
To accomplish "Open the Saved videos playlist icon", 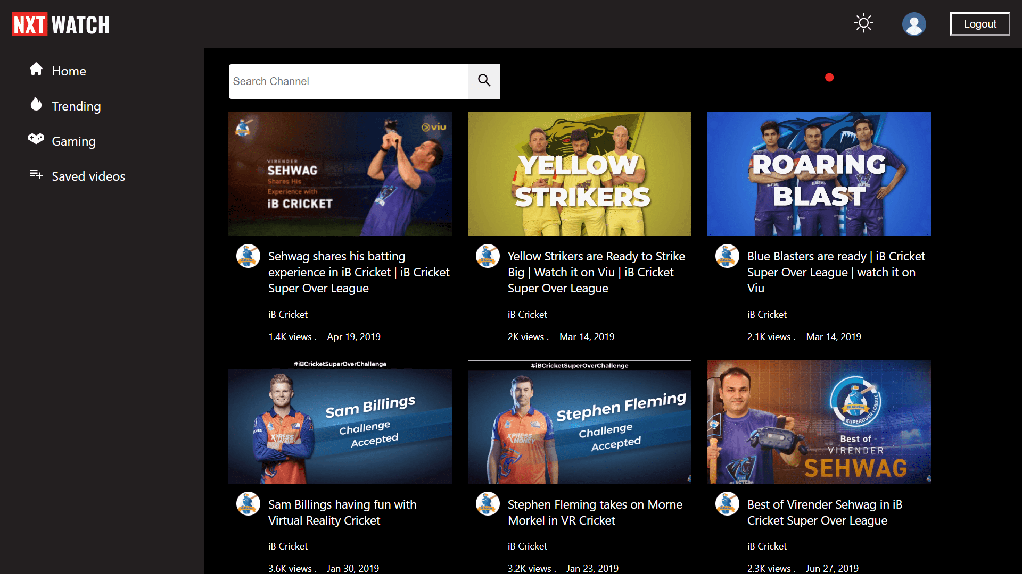I will coord(36,174).
